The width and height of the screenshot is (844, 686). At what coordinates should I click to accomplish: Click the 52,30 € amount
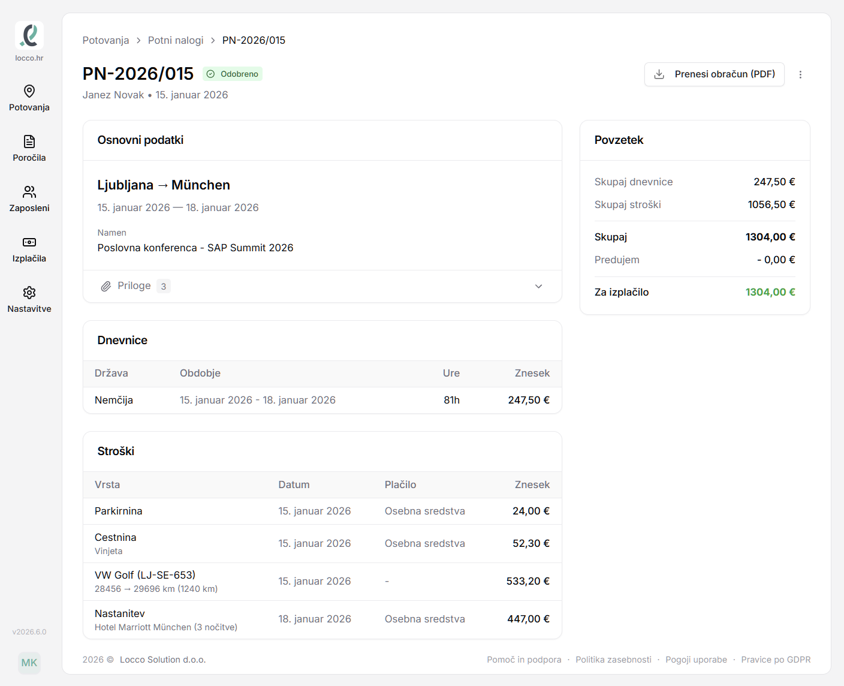point(531,543)
